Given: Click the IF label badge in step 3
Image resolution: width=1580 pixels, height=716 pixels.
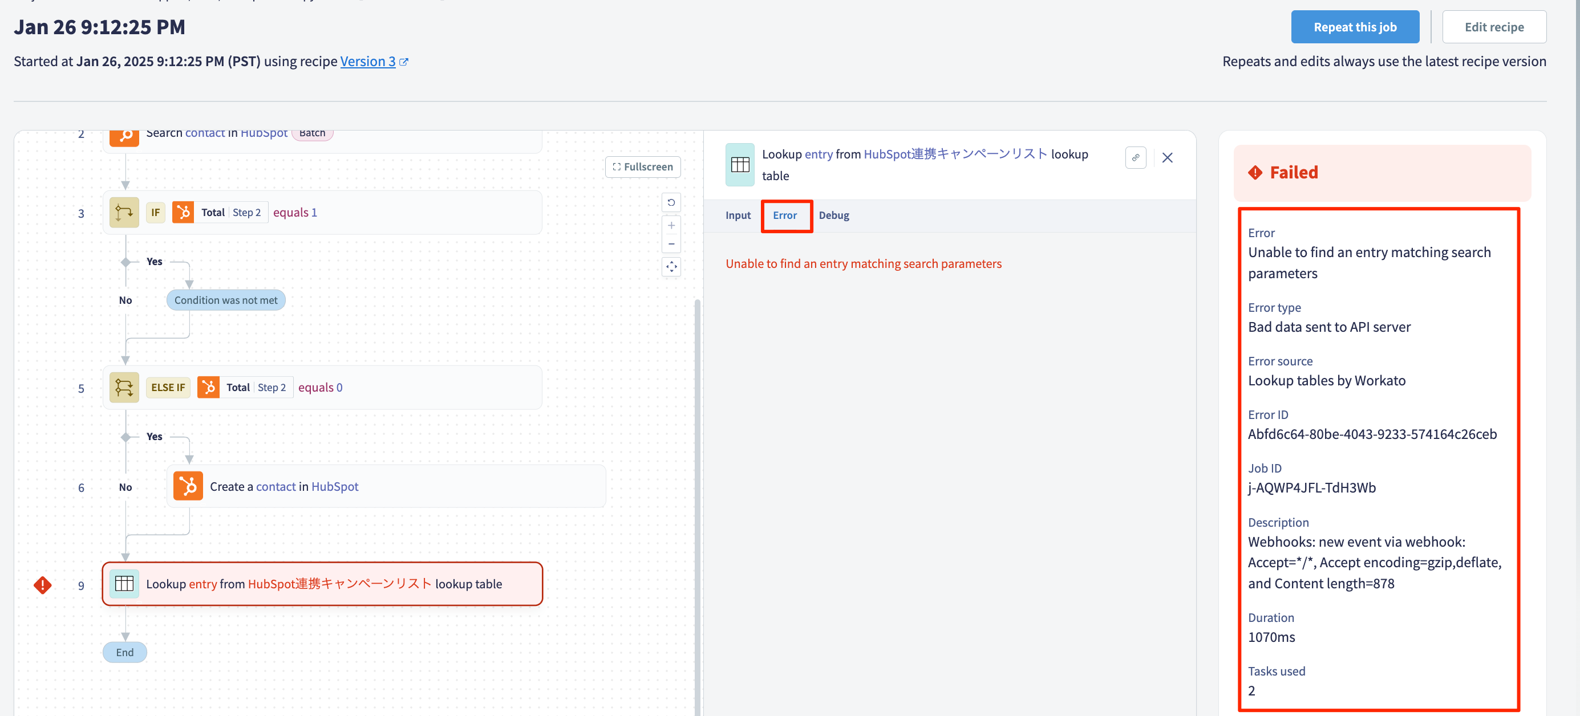Looking at the screenshot, I should point(155,213).
